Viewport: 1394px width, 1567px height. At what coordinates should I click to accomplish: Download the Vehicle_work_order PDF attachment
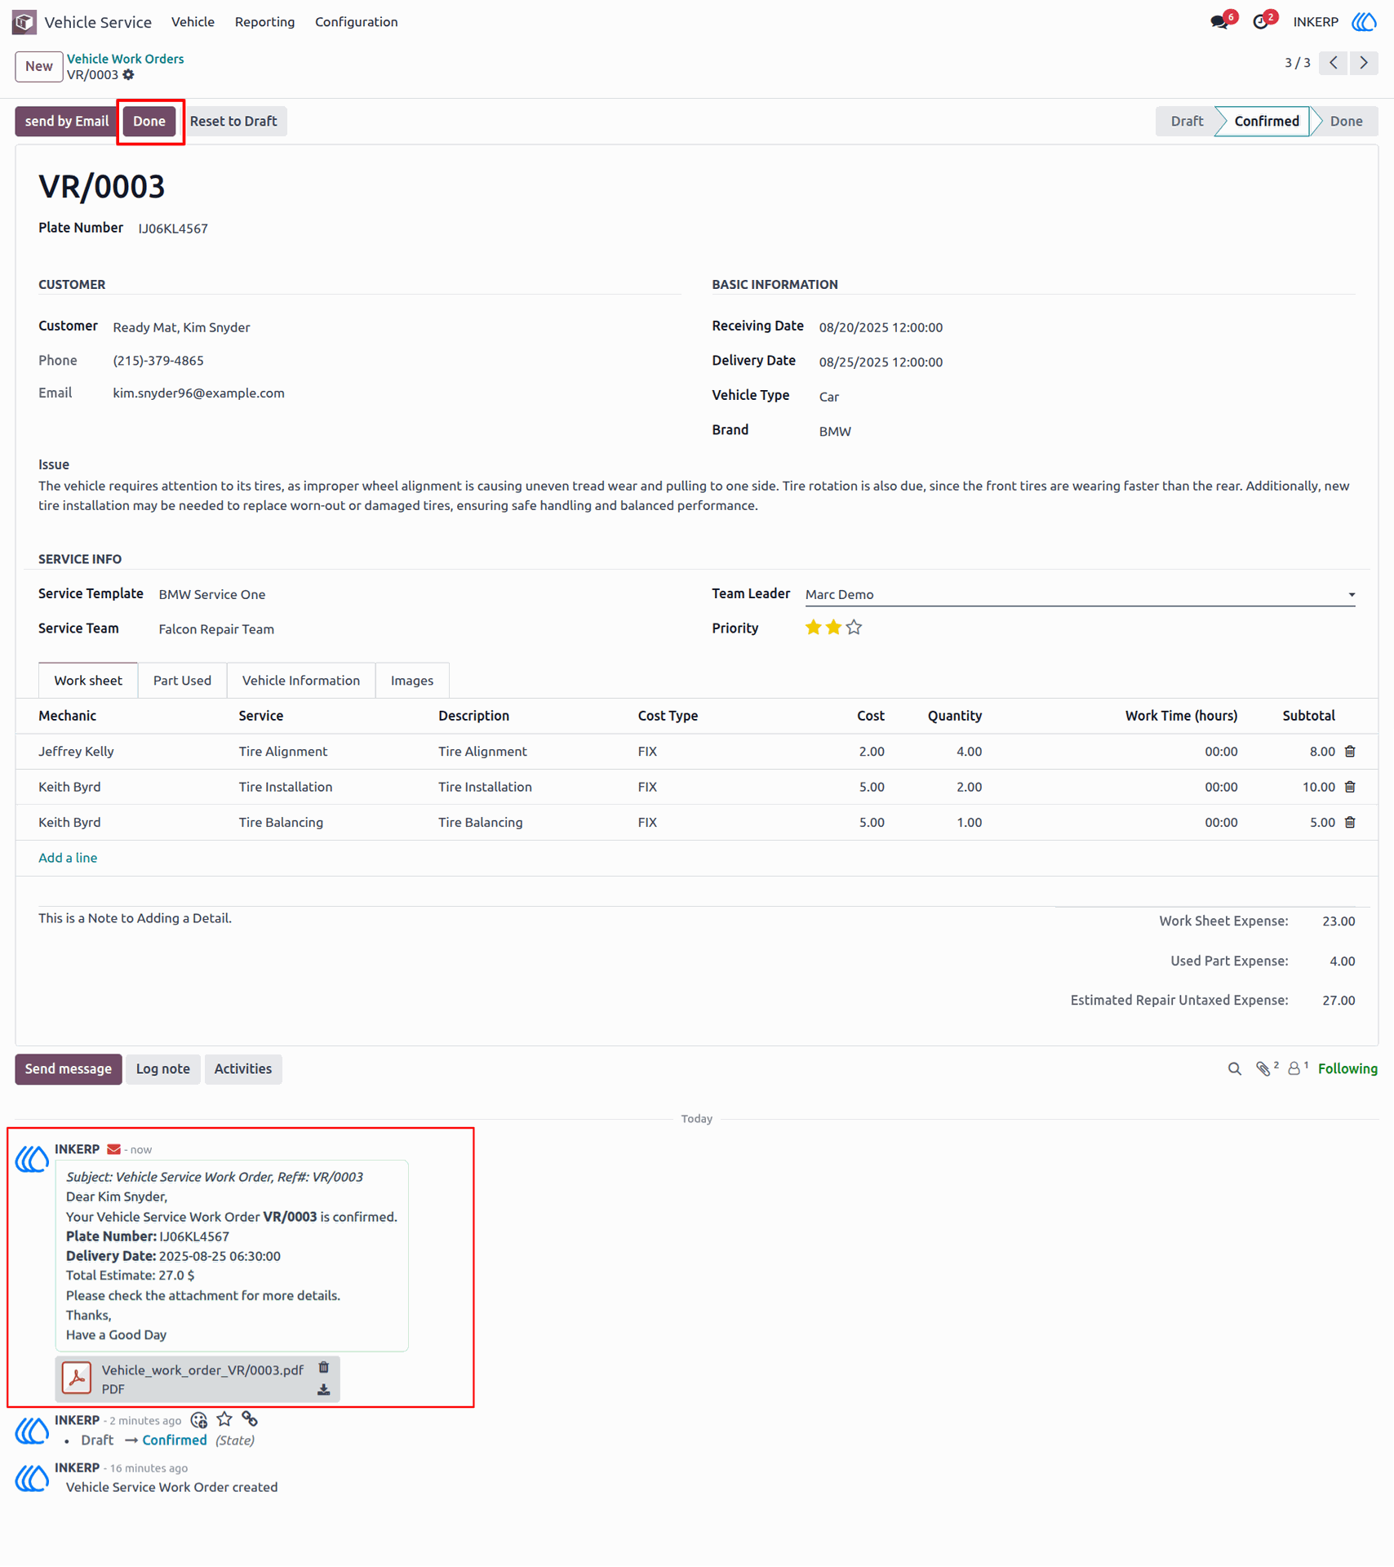pyautogui.click(x=324, y=1390)
